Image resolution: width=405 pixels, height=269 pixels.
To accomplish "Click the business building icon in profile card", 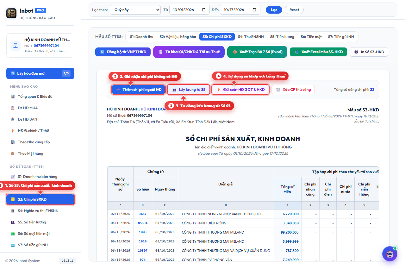I will pyautogui.click(x=16, y=46).
